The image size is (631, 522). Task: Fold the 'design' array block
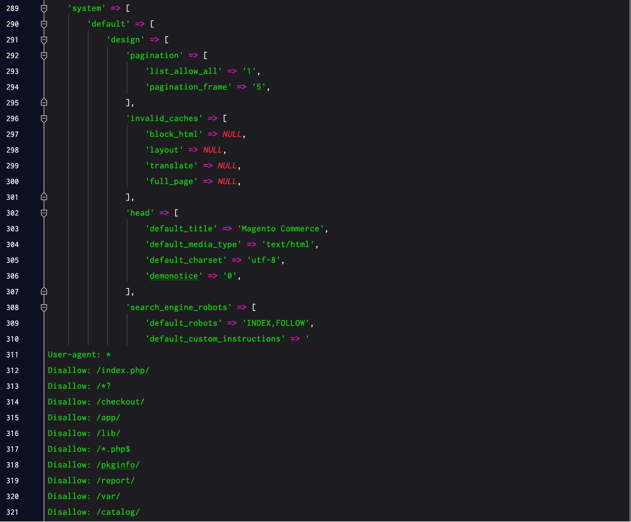44,40
